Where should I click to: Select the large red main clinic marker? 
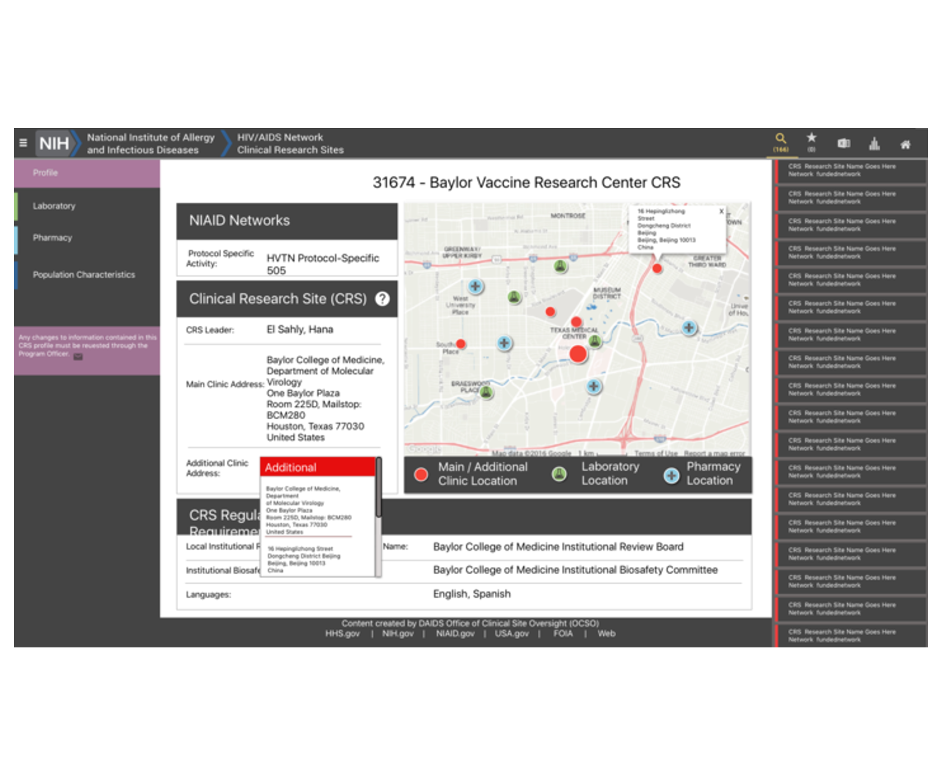(x=577, y=354)
